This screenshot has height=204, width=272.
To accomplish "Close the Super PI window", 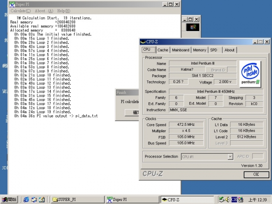I will (x=176, y=4).
